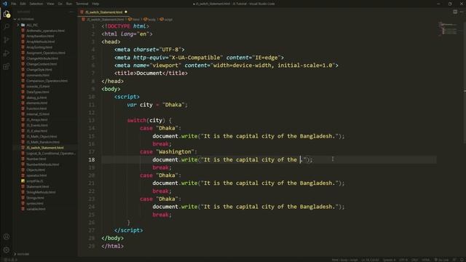Image resolution: width=466 pixels, height=262 pixels.
Task: Open the Edit menu
Action: pyautogui.click(x=23, y=4)
